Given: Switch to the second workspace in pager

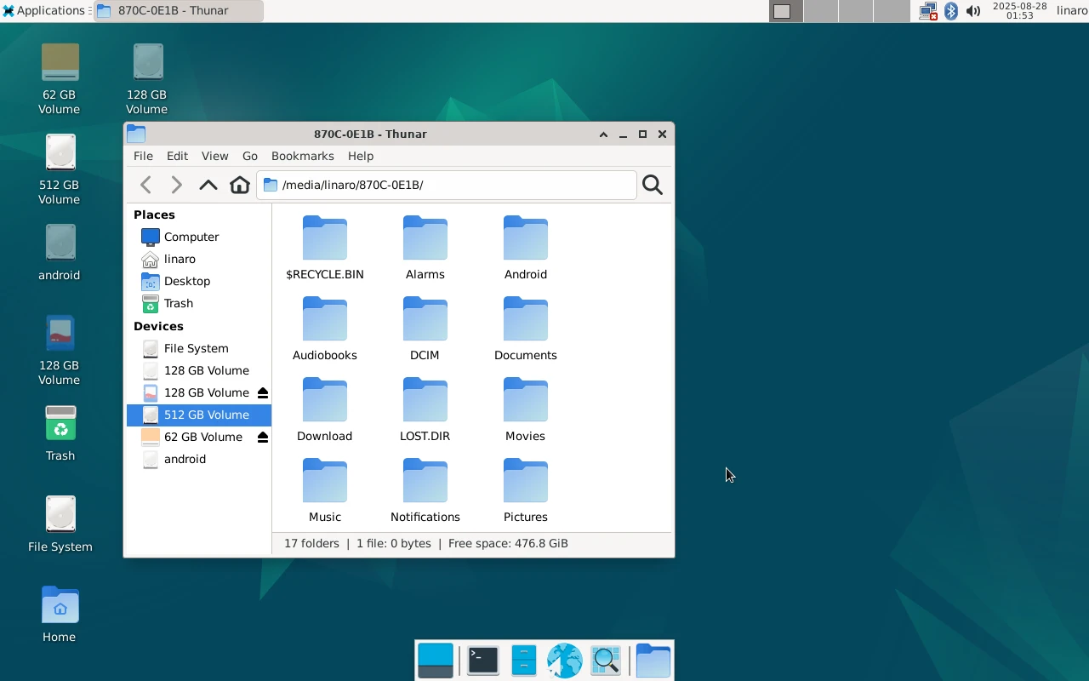Looking at the screenshot, I should click(821, 11).
